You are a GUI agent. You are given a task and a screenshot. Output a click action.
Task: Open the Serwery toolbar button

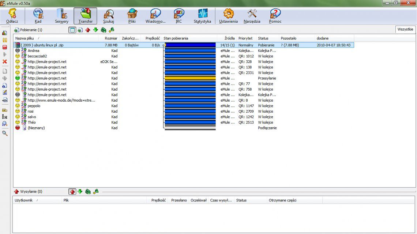tap(61, 16)
